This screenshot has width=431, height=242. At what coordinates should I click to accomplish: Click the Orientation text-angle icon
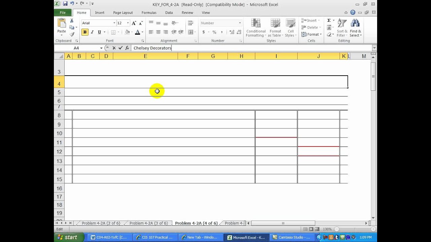(x=174, y=23)
